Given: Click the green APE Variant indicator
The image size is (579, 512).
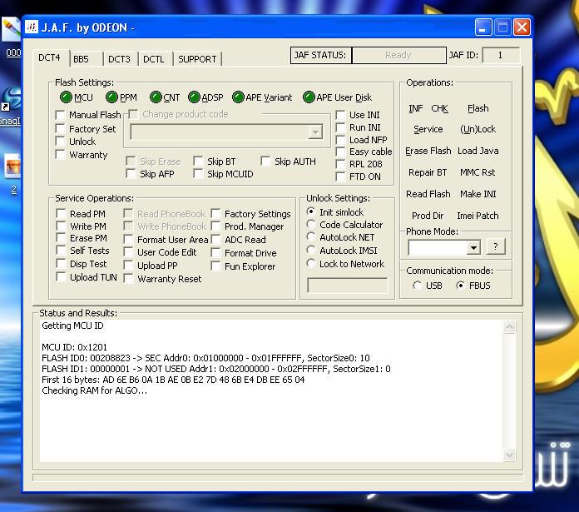Looking at the screenshot, I should 238,97.
